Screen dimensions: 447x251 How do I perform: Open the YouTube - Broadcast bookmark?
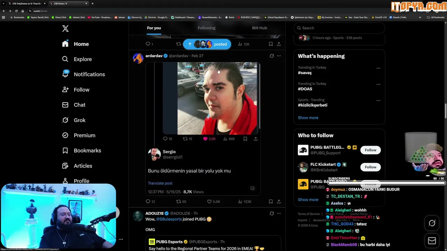(100, 17)
